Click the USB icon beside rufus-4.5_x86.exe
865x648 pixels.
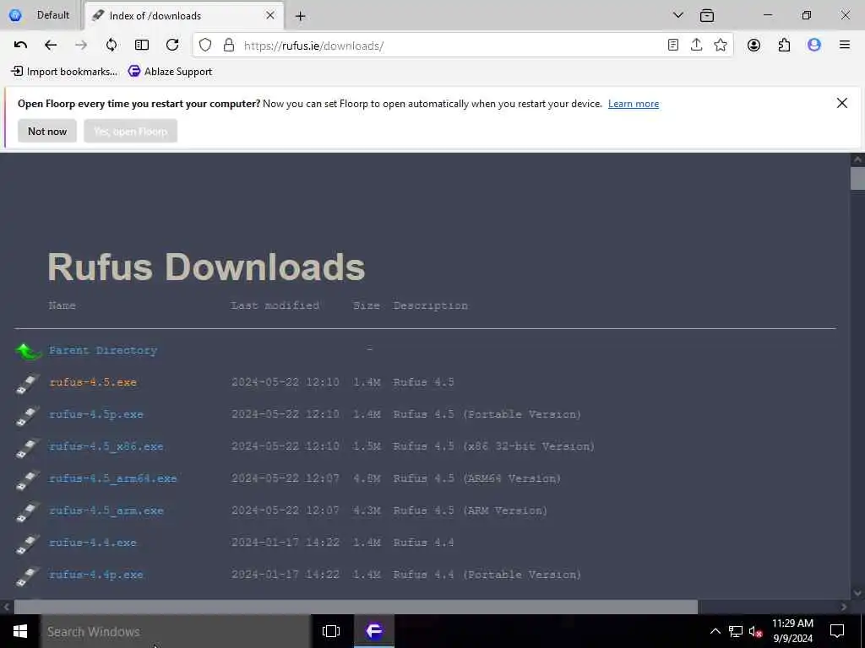pyautogui.click(x=28, y=447)
